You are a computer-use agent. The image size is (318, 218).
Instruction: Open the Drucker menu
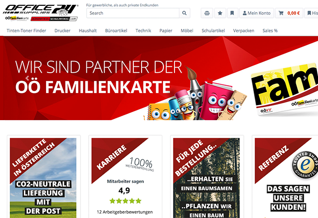point(62,31)
